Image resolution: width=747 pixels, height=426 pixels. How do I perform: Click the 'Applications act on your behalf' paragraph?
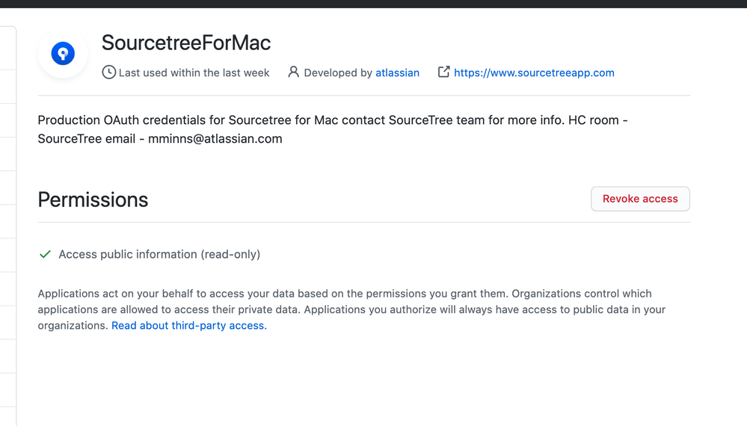[x=351, y=309]
